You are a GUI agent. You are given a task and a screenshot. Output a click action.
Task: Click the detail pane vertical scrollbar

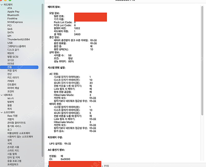tap(202, 61)
